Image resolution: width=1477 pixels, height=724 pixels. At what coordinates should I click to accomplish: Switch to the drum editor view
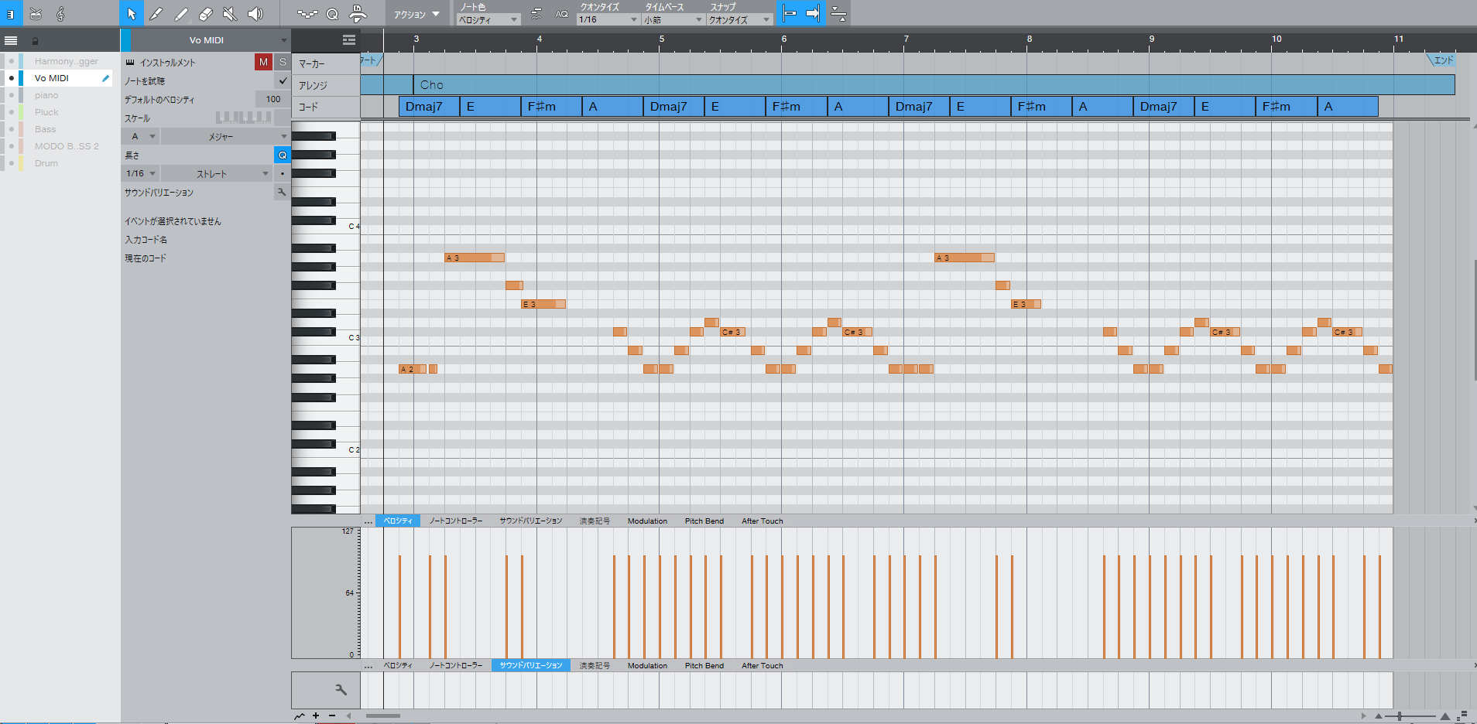coord(36,13)
